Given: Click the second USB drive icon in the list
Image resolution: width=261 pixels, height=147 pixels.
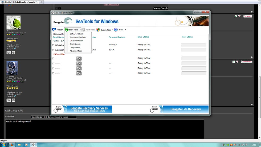Looking at the screenshot, I should [x=79, y=63].
